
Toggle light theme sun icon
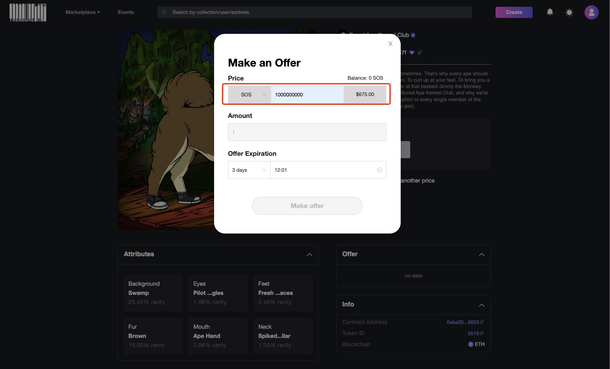point(569,12)
